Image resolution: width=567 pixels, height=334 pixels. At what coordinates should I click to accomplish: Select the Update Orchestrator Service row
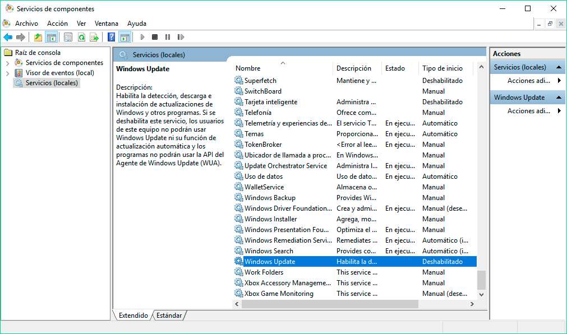(x=355, y=165)
